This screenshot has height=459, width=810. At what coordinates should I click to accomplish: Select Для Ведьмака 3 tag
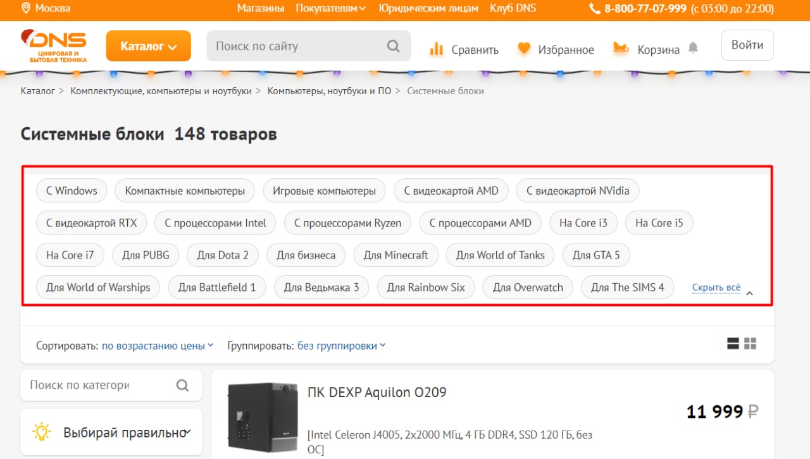[x=321, y=288]
